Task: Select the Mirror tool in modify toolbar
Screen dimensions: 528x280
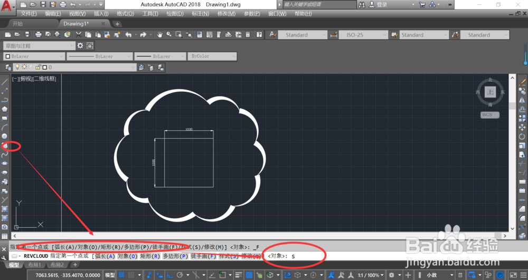Action: pos(522,100)
